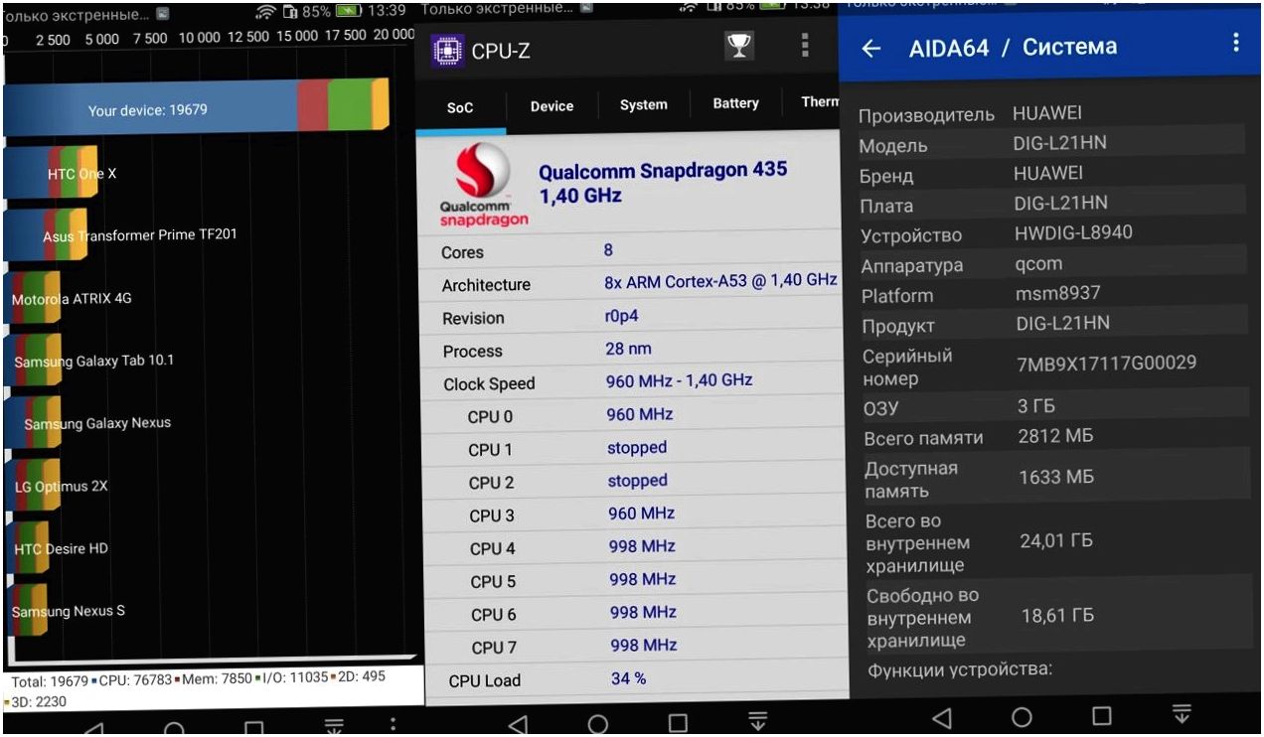1264x737 pixels.
Task: Tap Revision value 'r0p4'
Action: coord(624,317)
